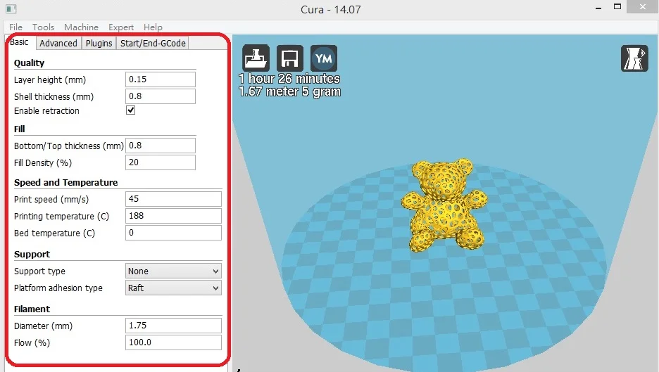Switch to the Start/End-GCode tab
This screenshot has height=372, width=659.
pyautogui.click(x=153, y=43)
